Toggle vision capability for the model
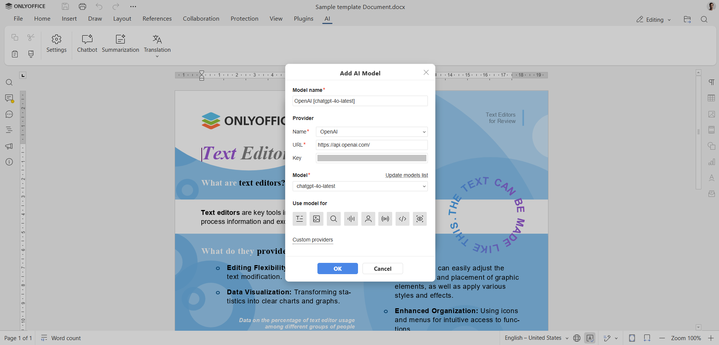The width and height of the screenshot is (719, 345). pyautogui.click(x=420, y=219)
